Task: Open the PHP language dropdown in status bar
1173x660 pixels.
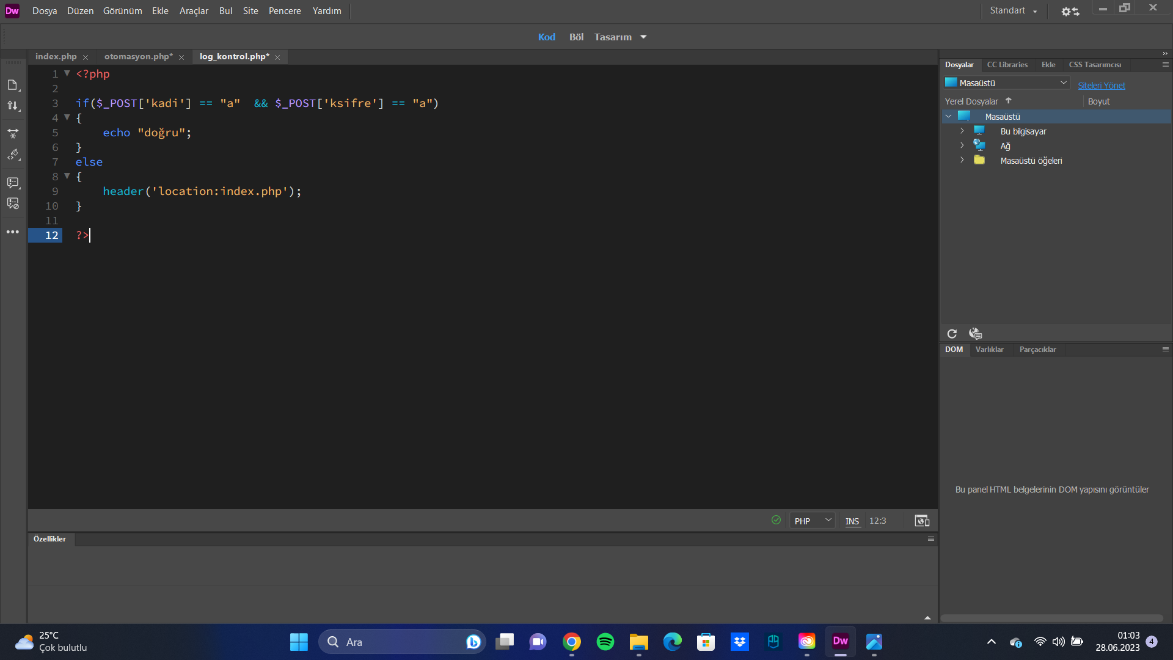Action: (x=812, y=521)
